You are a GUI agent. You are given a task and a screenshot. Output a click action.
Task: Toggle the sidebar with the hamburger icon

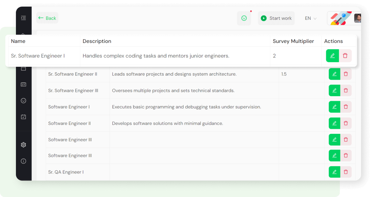coord(23,18)
